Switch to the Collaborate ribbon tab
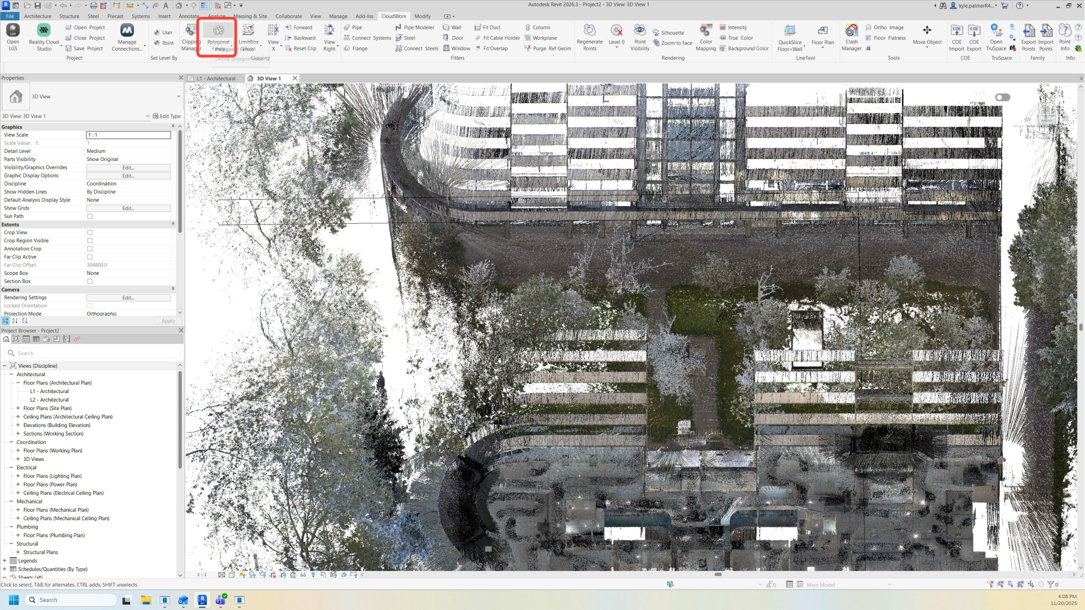The width and height of the screenshot is (1085, 610). 288,16
